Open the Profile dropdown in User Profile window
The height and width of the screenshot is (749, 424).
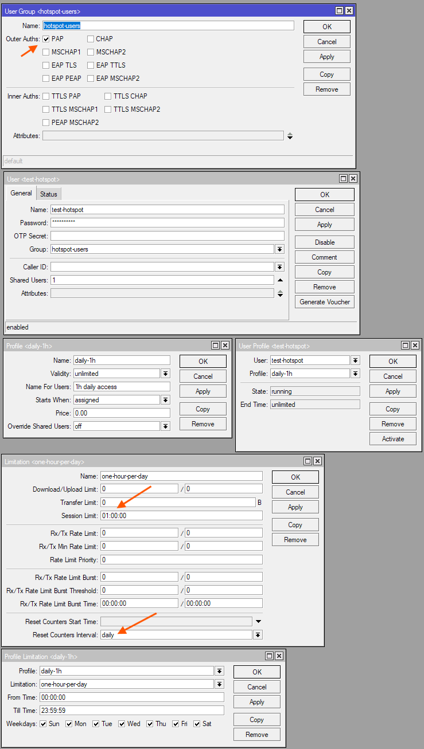point(356,374)
